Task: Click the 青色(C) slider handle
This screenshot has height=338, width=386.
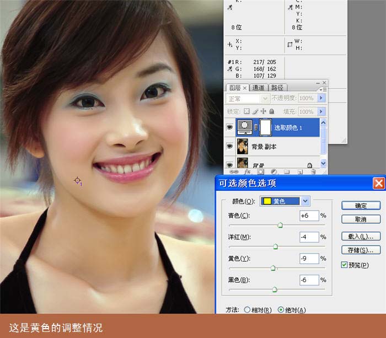Action: 280,225
